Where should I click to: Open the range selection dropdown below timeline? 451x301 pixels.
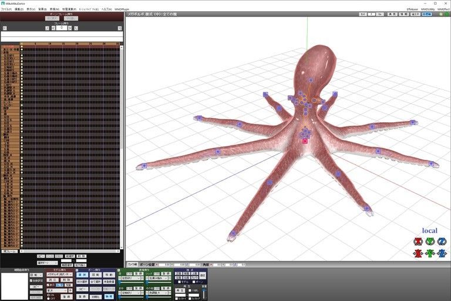[x=48, y=263]
